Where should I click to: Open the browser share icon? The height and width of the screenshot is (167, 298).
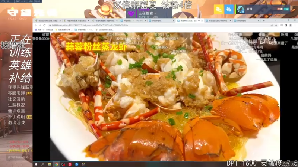pyautogui.click(x=272, y=25)
